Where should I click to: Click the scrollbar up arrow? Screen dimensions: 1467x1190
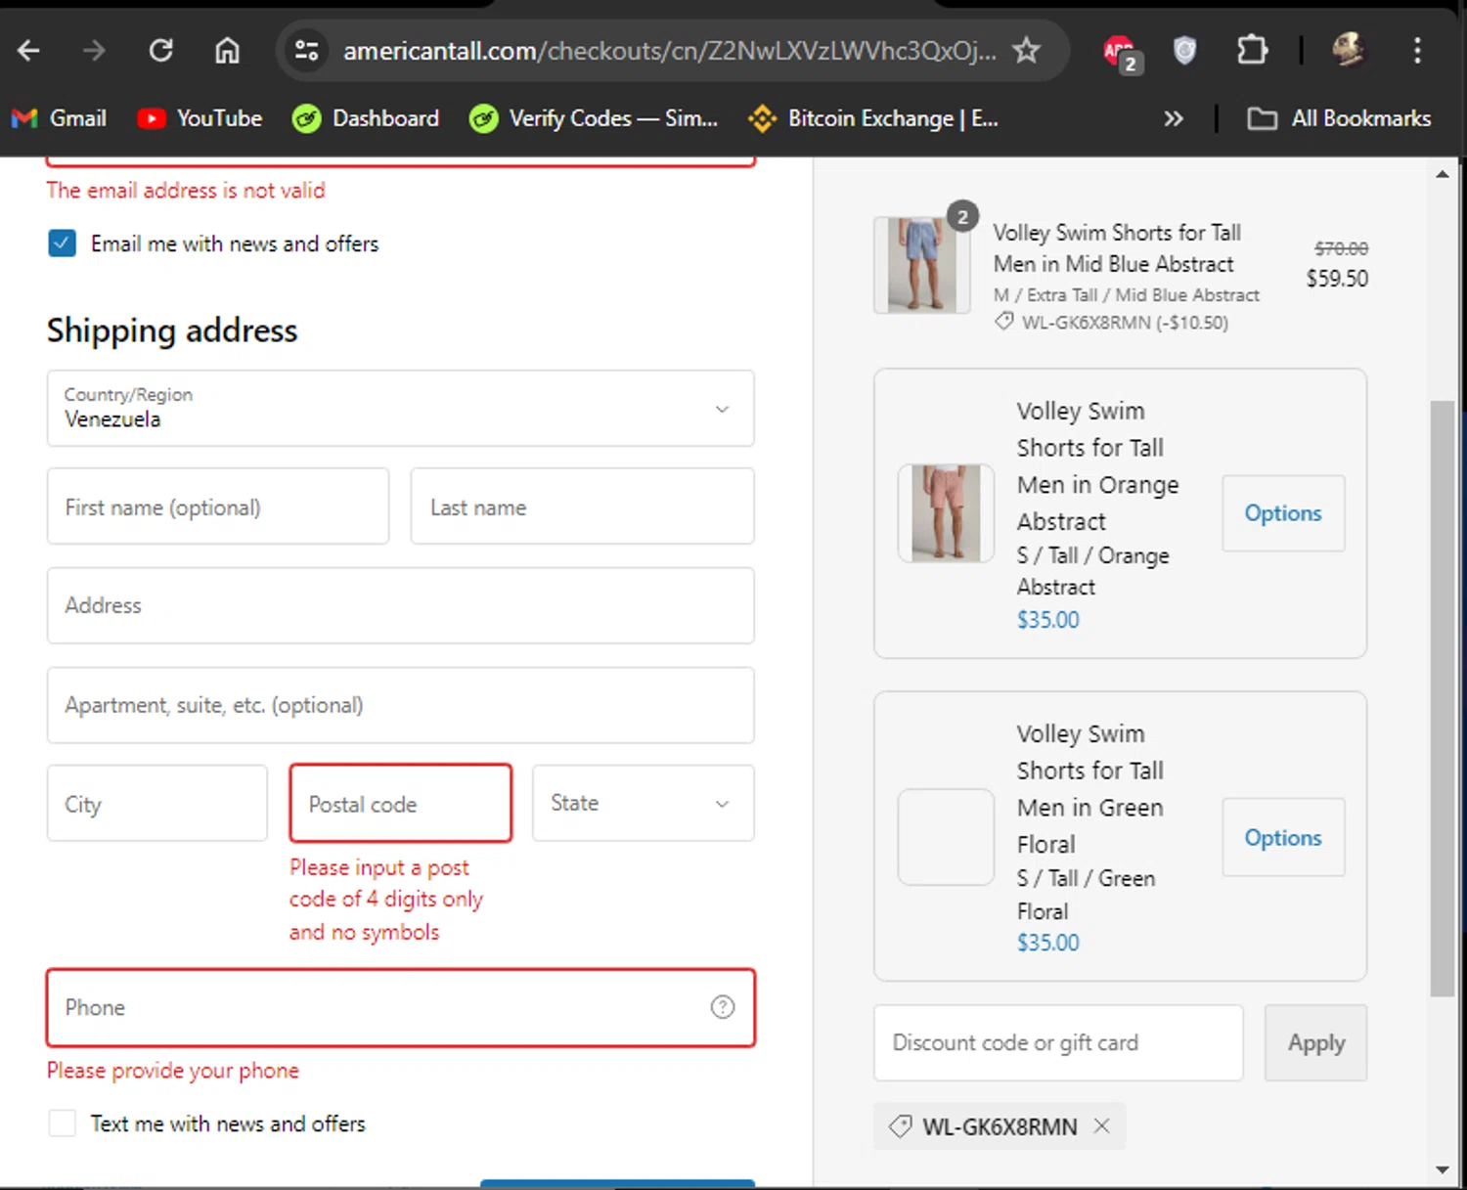1442,175
